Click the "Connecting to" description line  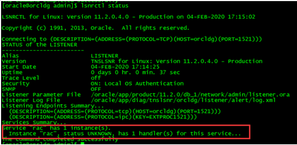(x=132, y=39)
